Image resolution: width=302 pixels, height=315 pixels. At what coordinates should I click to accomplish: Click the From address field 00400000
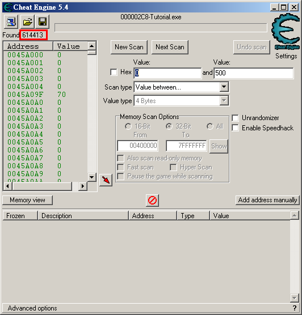tap(138, 146)
